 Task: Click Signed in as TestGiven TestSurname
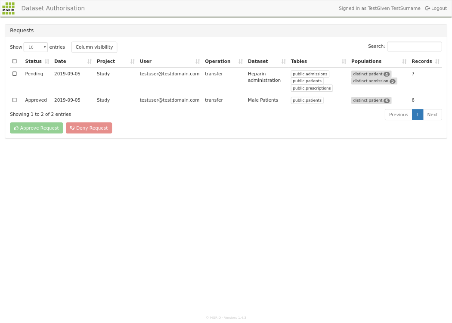click(379, 8)
